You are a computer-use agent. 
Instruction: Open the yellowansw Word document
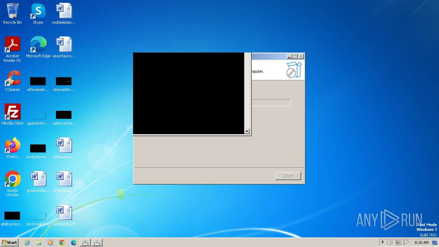[x=64, y=148]
